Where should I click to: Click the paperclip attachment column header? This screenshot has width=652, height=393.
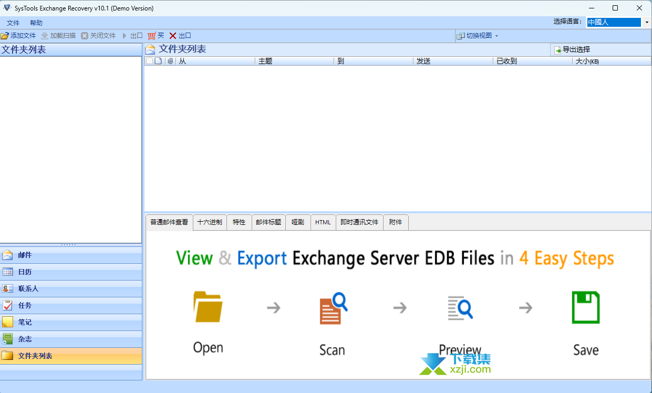point(170,61)
